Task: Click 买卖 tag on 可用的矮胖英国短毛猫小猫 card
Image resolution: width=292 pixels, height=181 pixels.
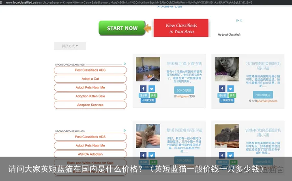Action: (232, 95)
